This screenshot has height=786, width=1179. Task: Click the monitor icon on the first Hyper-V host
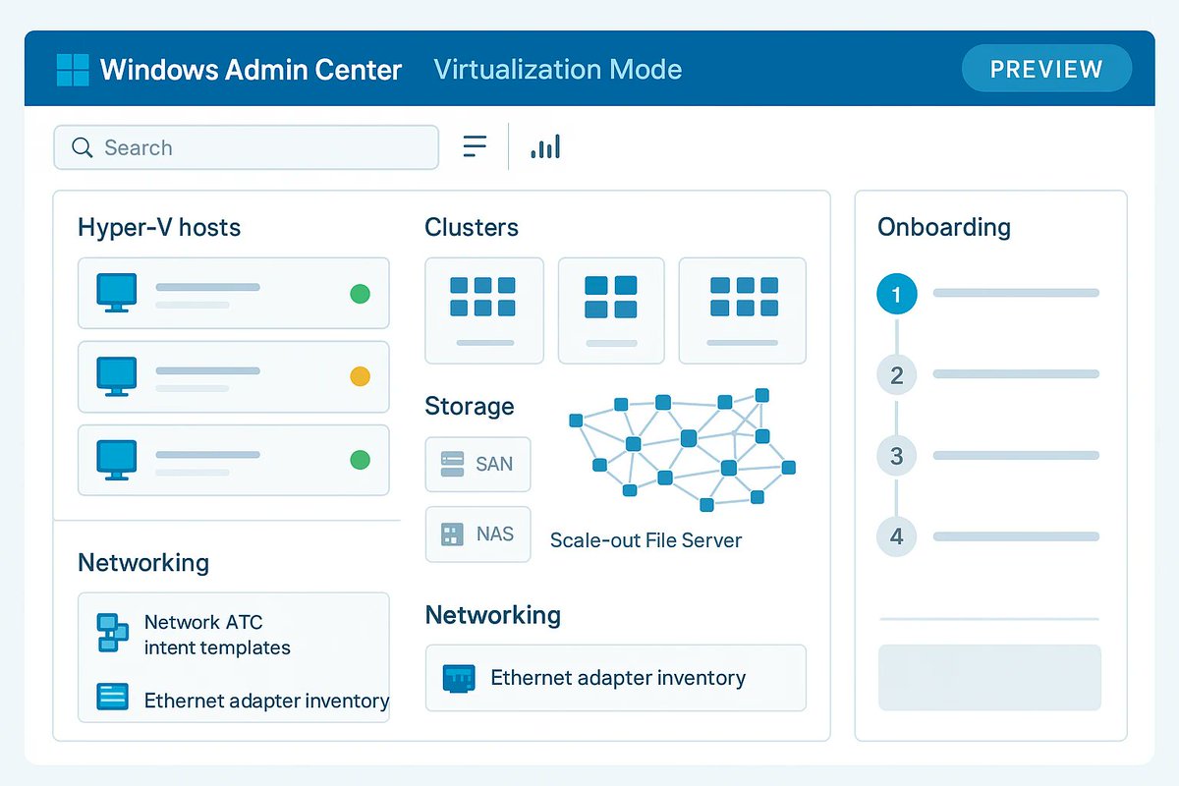(115, 293)
